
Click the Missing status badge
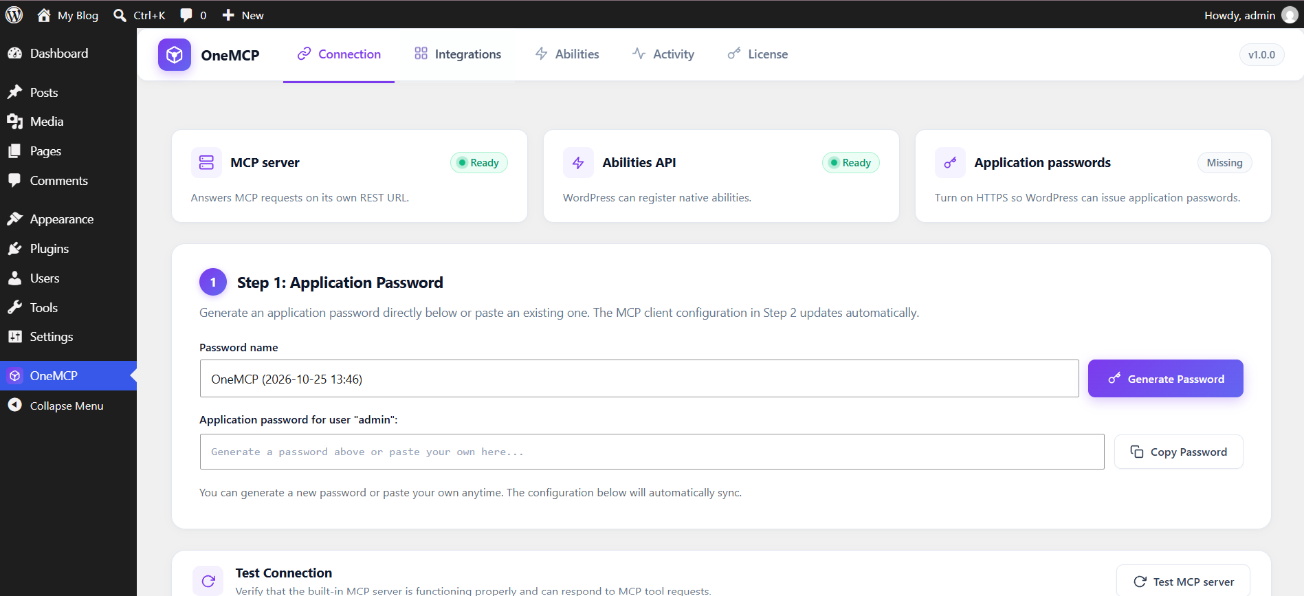1224,163
